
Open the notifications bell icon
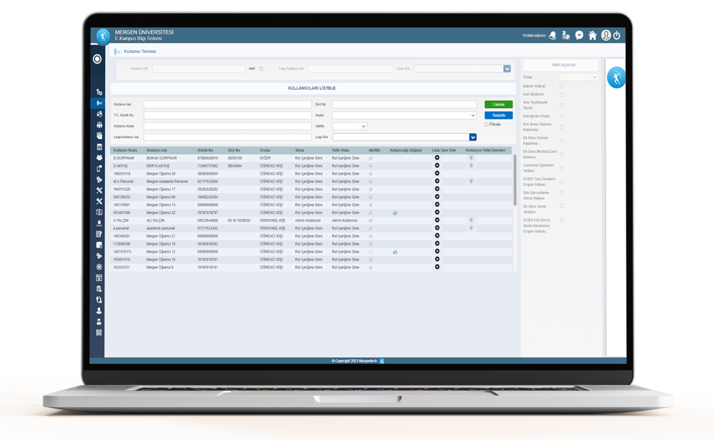(x=553, y=35)
